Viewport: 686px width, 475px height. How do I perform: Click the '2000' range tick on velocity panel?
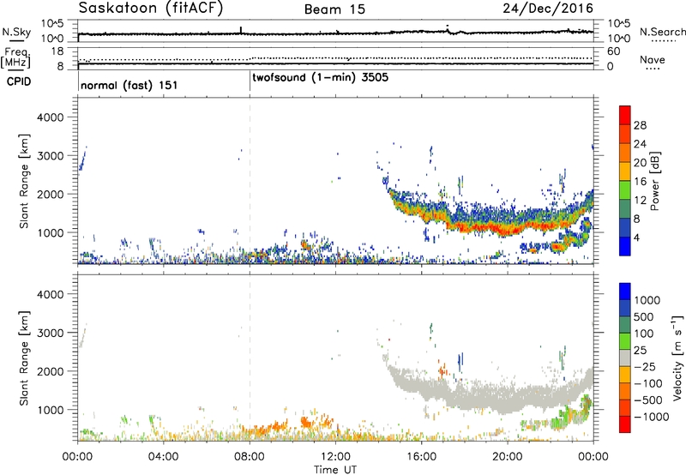(x=50, y=371)
